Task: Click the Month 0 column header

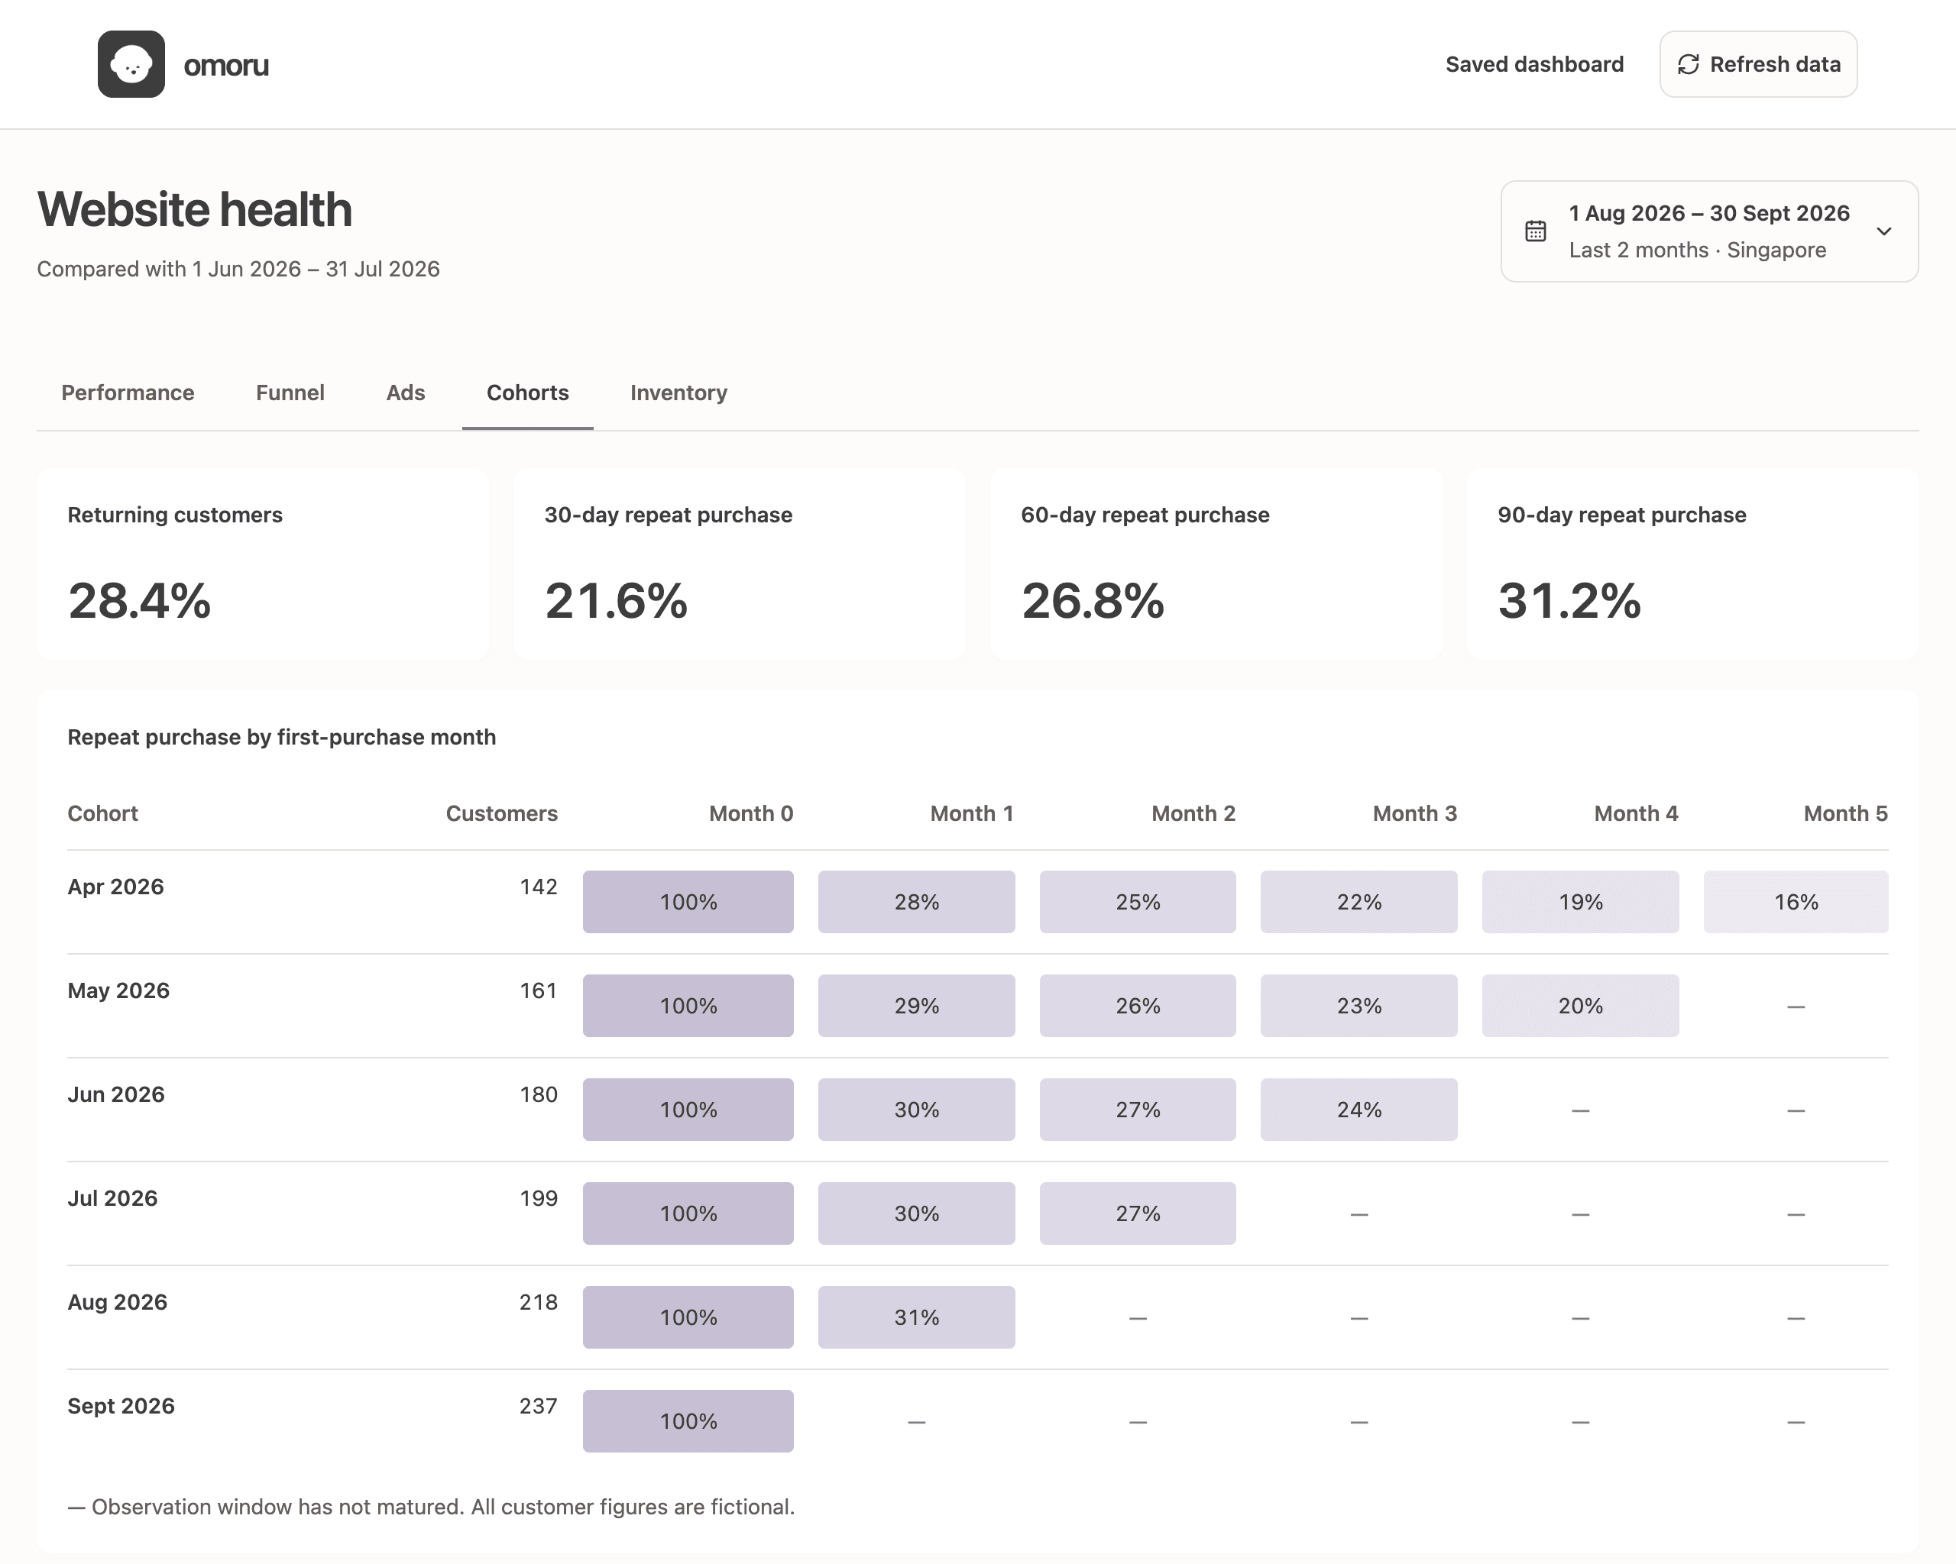Action: click(751, 813)
